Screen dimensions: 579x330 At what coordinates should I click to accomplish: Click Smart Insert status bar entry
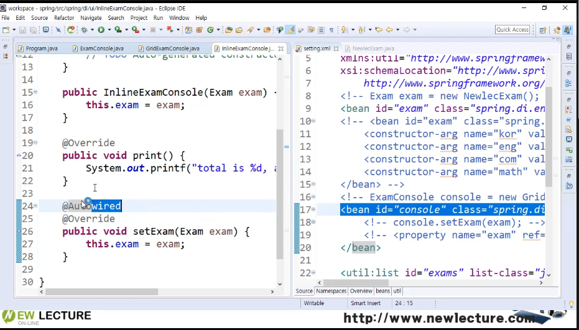pos(365,303)
